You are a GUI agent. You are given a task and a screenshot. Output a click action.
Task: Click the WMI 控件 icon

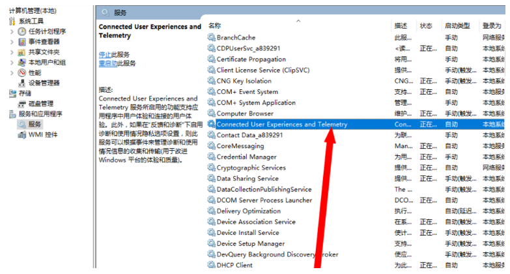22,134
